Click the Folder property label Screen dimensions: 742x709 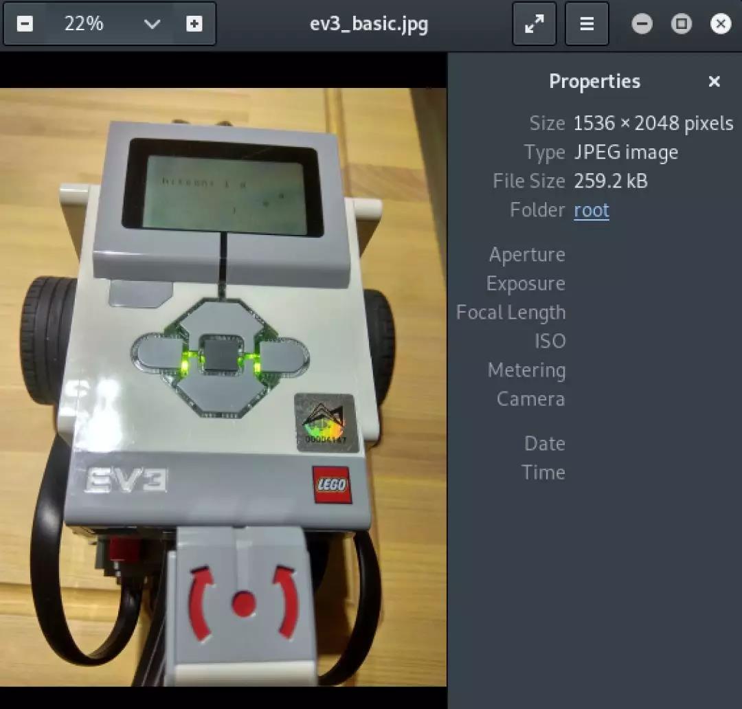[x=537, y=210]
